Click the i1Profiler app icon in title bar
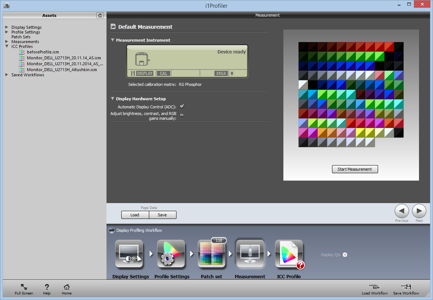The height and width of the screenshot is (300, 433). point(7,5)
